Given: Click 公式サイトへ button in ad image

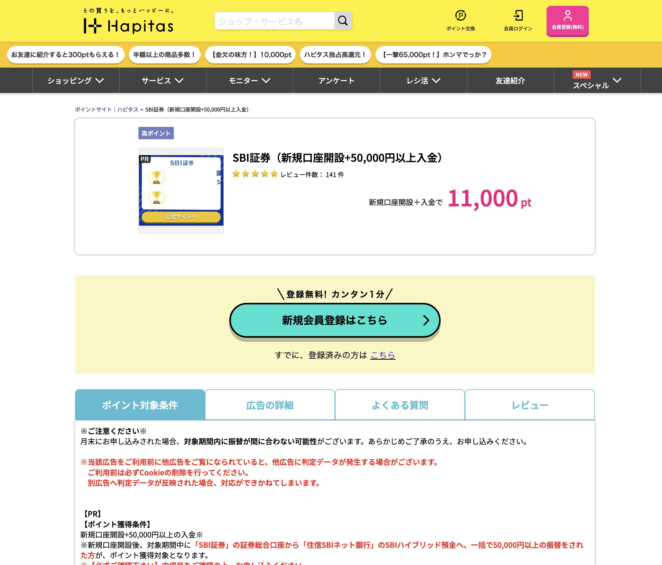Looking at the screenshot, I should [x=181, y=217].
